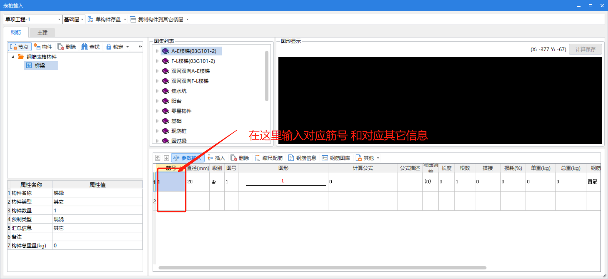Screen dimensions: 608x279
Task: Add a new 构件 component
Action: [43, 47]
